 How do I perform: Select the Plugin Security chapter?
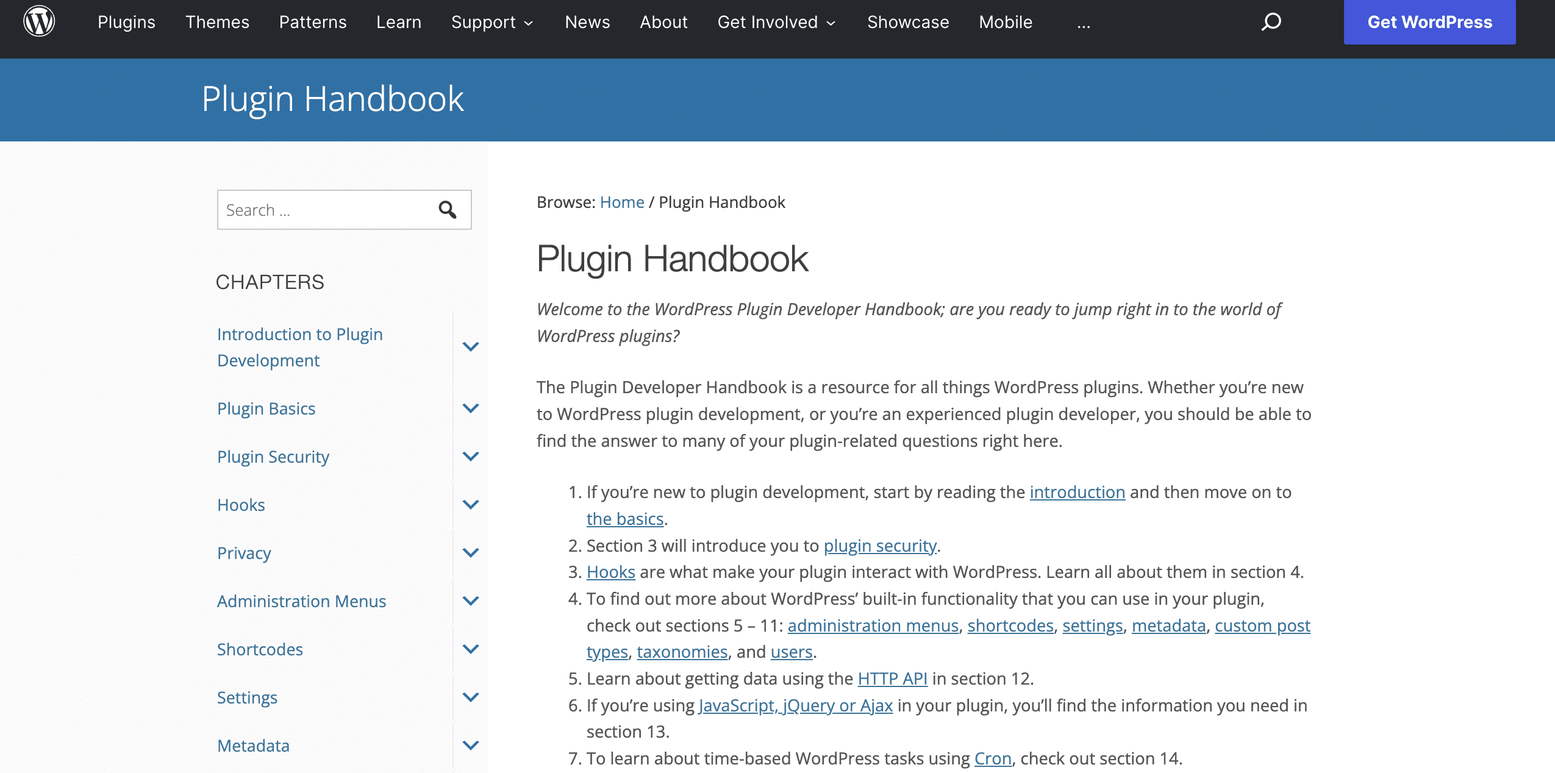point(273,456)
